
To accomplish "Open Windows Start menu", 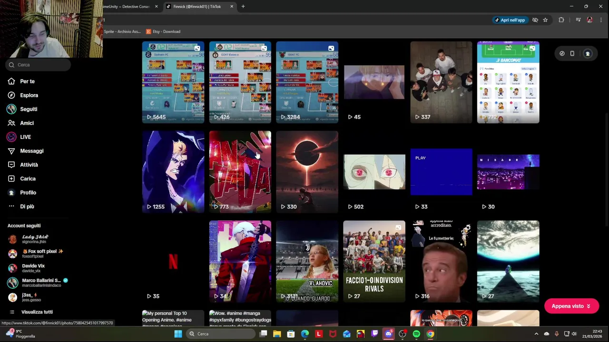I will coord(178,334).
